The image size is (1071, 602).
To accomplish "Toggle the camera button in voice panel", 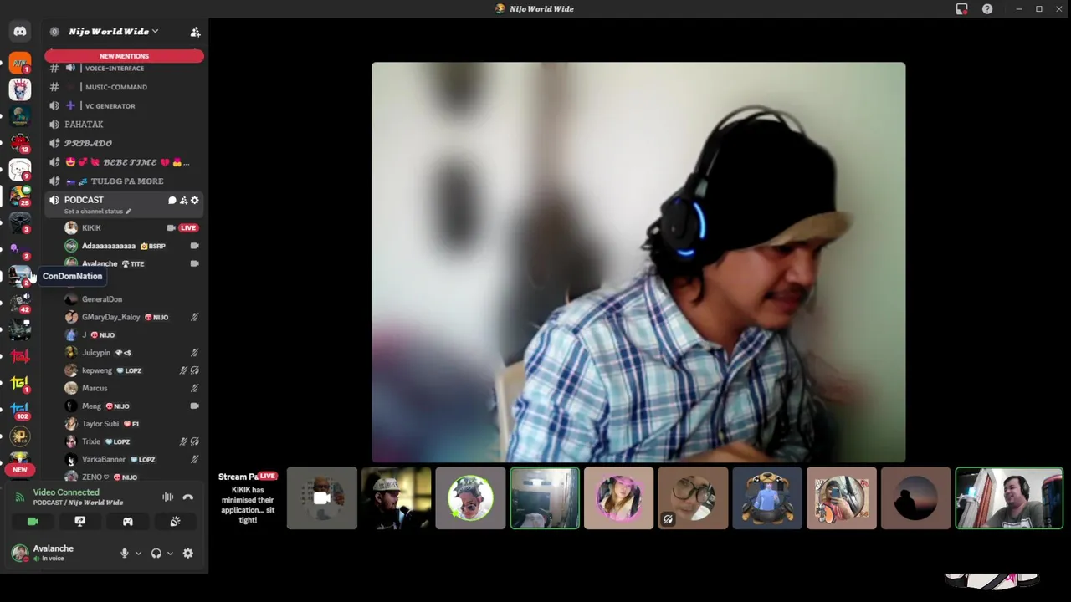I will click(x=33, y=522).
